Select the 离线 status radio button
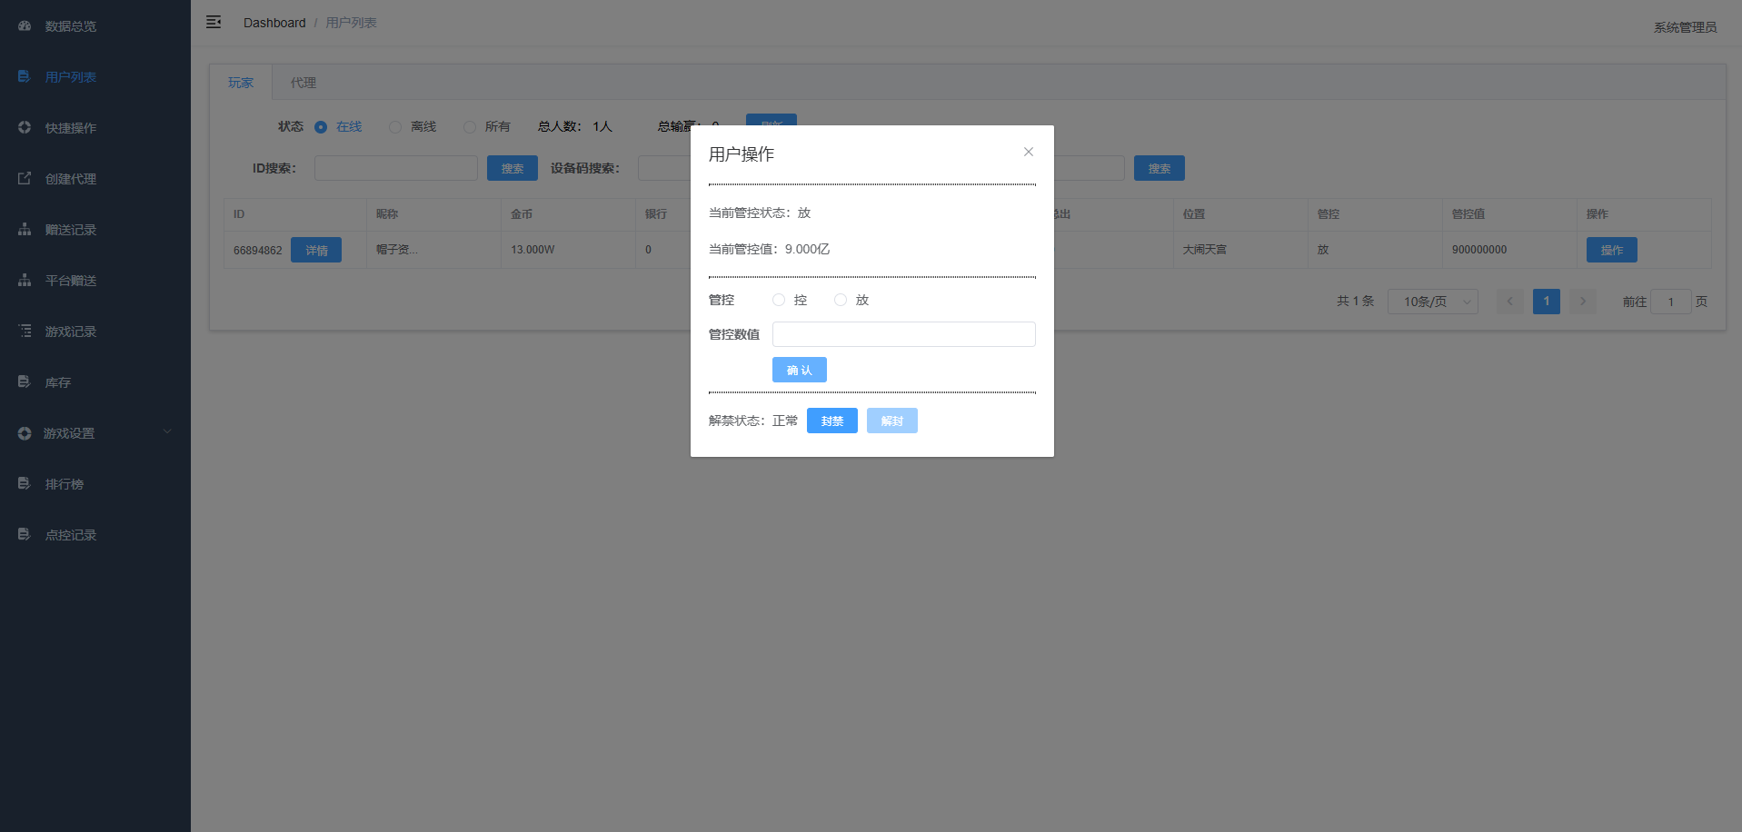The image size is (1742, 832). pos(395,127)
